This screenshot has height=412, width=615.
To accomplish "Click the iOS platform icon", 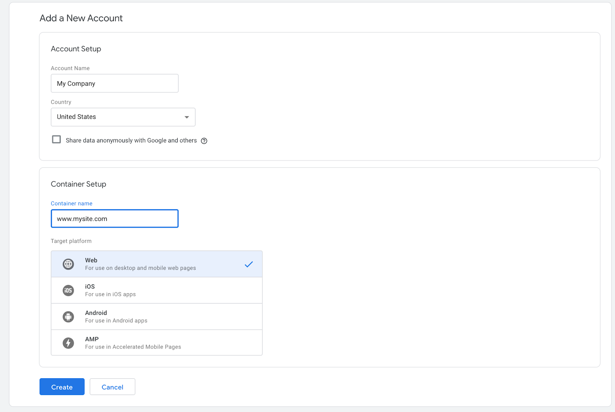I will [x=68, y=290].
